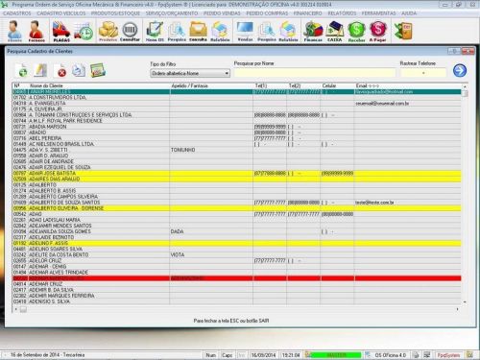
Task: Click the blue arrow search button
Action: 460,70
